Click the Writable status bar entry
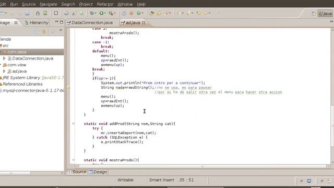 [125, 180]
